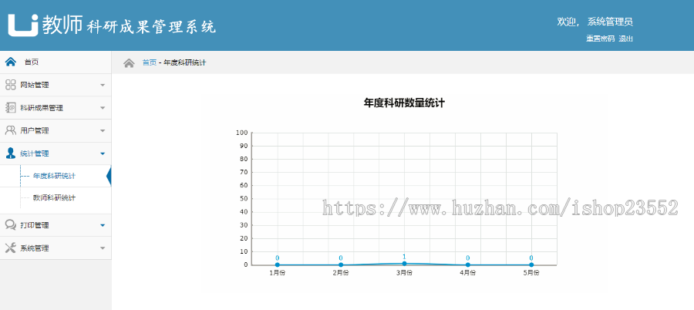The width and height of the screenshot is (694, 310).
Task: Click the 3月份 data point with value 1
Action: 404,264
